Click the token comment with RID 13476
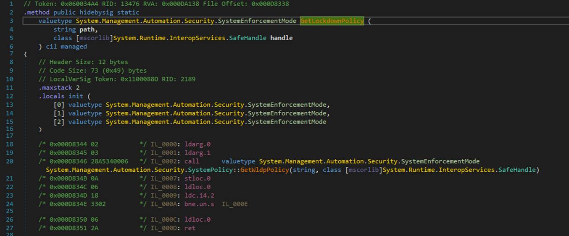Viewport: 569px width, 236px height. tap(156, 4)
